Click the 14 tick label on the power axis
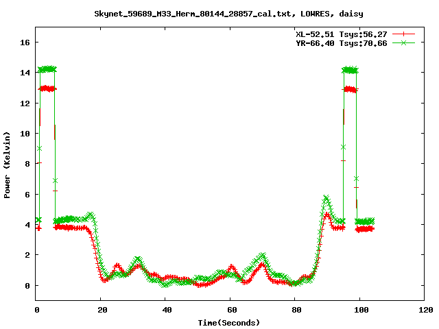Image resolution: width=439 pixels, height=329 pixels. click(25, 73)
